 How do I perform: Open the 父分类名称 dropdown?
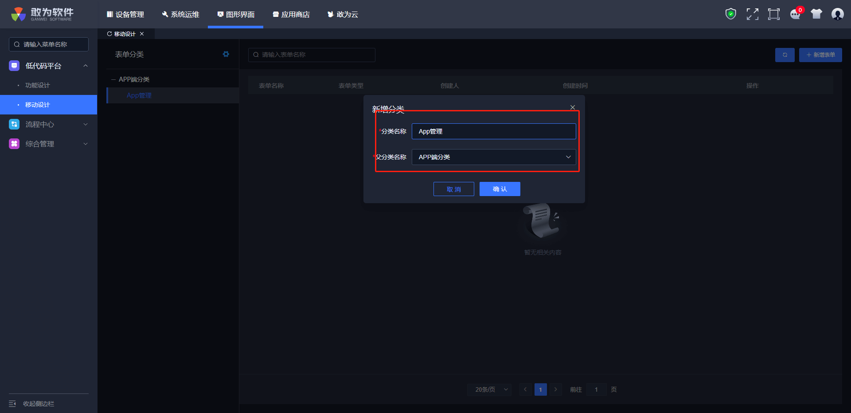tap(494, 157)
